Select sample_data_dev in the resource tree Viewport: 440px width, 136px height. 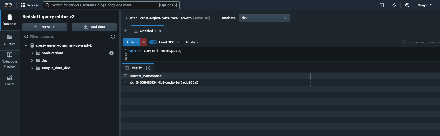tap(55, 68)
